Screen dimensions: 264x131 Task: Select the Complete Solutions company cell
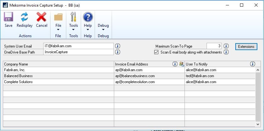(59, 82)
